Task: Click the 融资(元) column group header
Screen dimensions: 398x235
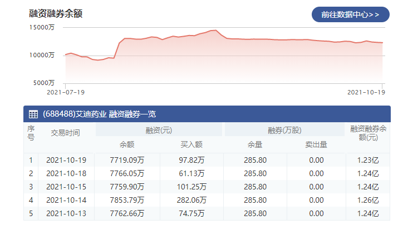Action: (x=159, y=130)
